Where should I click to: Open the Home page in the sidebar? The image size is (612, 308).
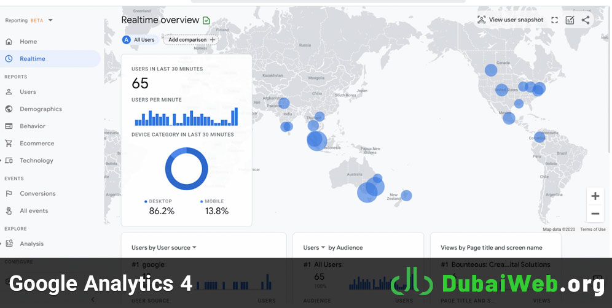coord(28,42)
